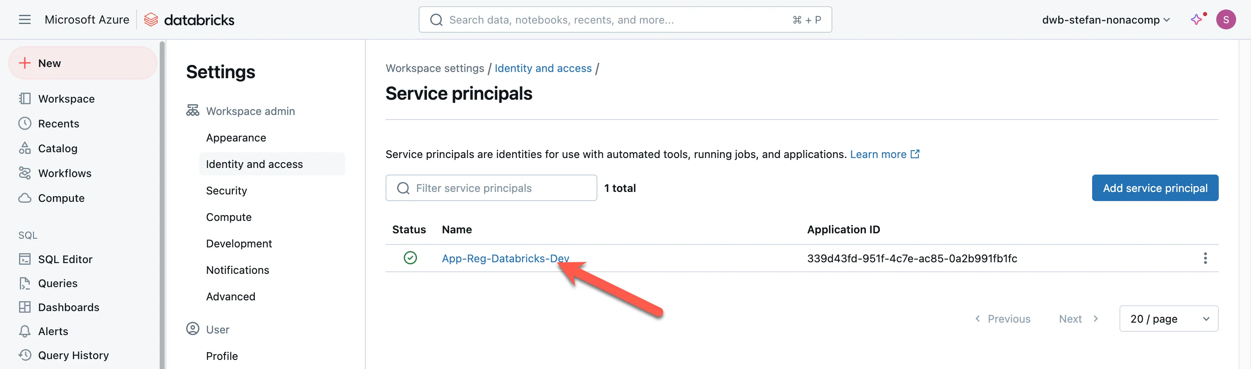Viewport: 1251px width, 369px height.
Task: Click the active status checkmark for the service principal
Action: (410, 258)
